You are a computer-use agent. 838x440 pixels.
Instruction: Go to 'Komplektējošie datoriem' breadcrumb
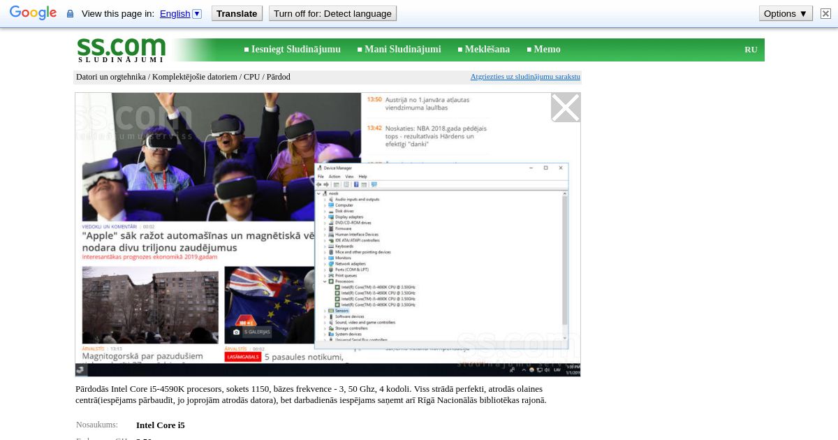(x=195, y=77)
